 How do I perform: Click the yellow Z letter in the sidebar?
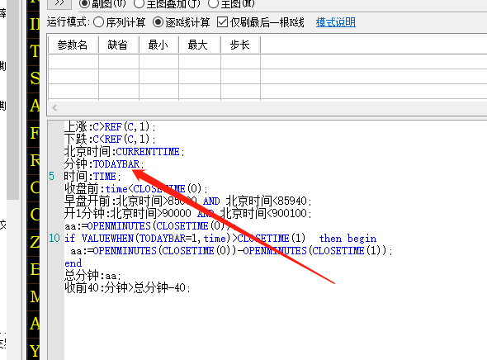[x=35, y=242]
